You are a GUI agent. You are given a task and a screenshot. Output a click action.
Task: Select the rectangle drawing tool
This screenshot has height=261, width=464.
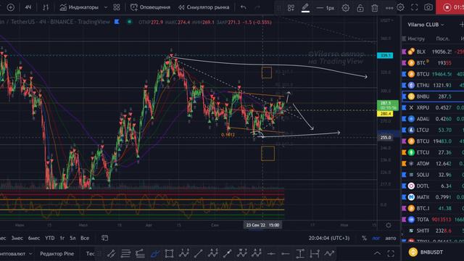[169, 254]
